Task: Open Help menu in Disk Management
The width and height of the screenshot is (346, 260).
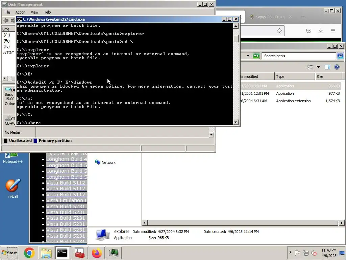Action: click(x=47, y=12)
